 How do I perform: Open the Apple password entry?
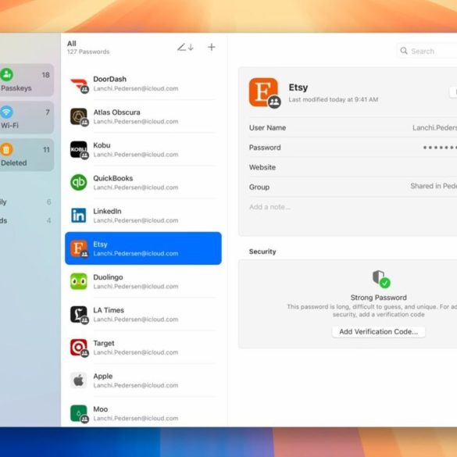[143, 380]
